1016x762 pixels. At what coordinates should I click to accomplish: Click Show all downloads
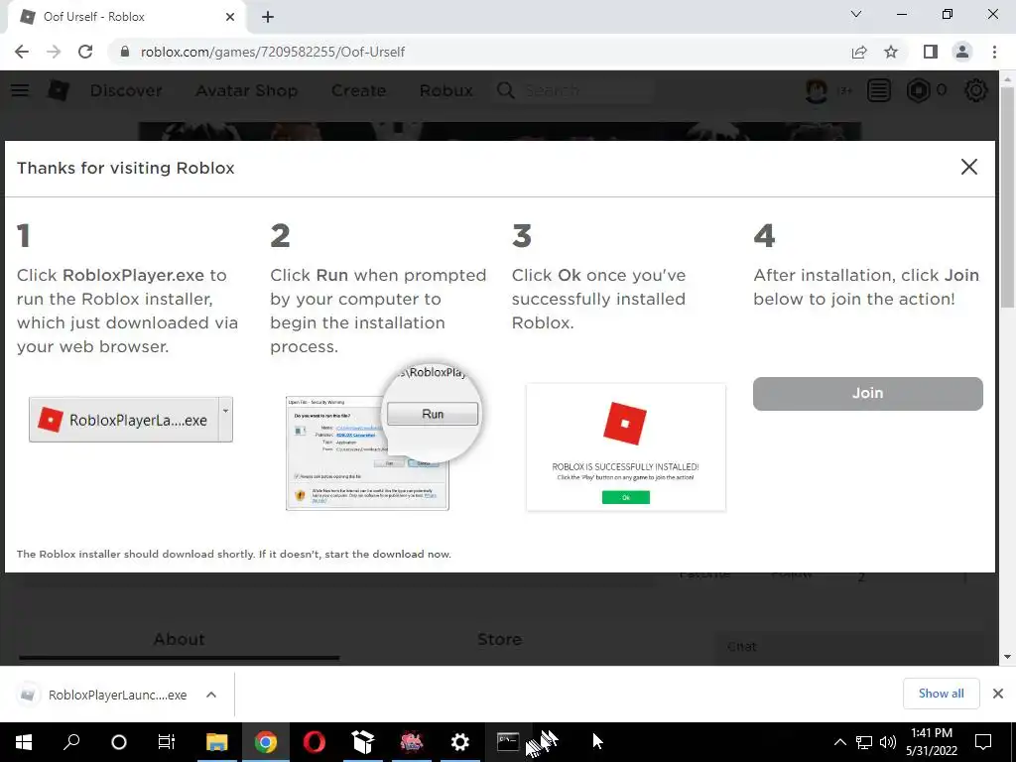pos(941,694)
